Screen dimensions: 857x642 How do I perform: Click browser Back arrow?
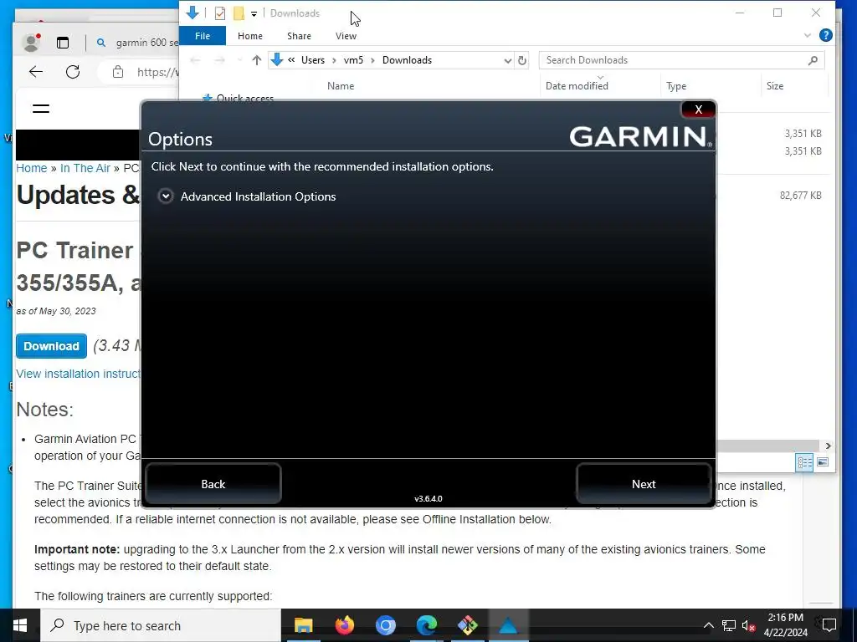click(x=36, y=72)
